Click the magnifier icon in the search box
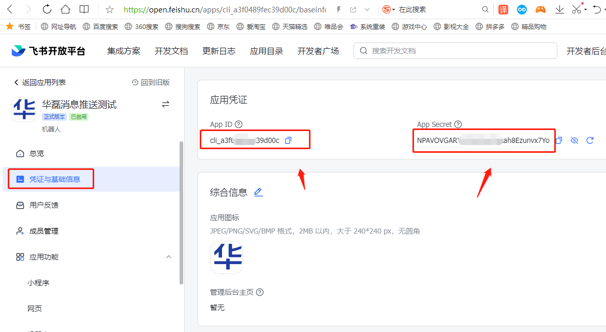Image resolution: width=606 pixels, height=332 pixels. (485, 9)
